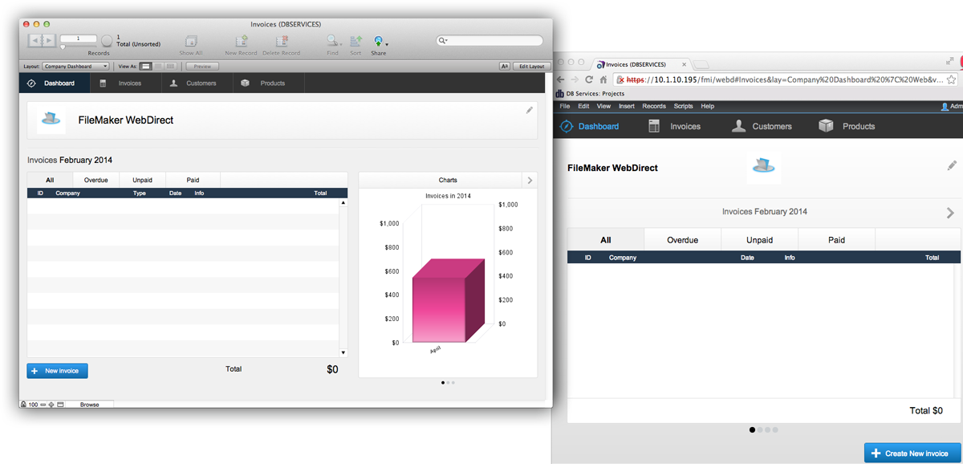The height and width of the screenshot is (464, 963).
Task: Open the Company Dashboard layout dropdown
Action: [x=76, y=66]
